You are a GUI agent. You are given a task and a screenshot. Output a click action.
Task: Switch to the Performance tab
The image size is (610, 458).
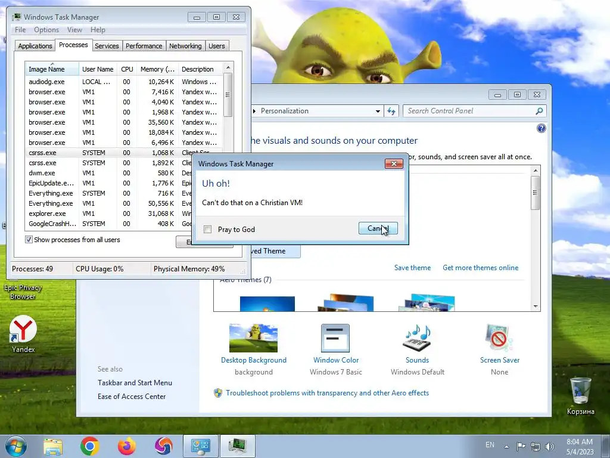[144, 46]
